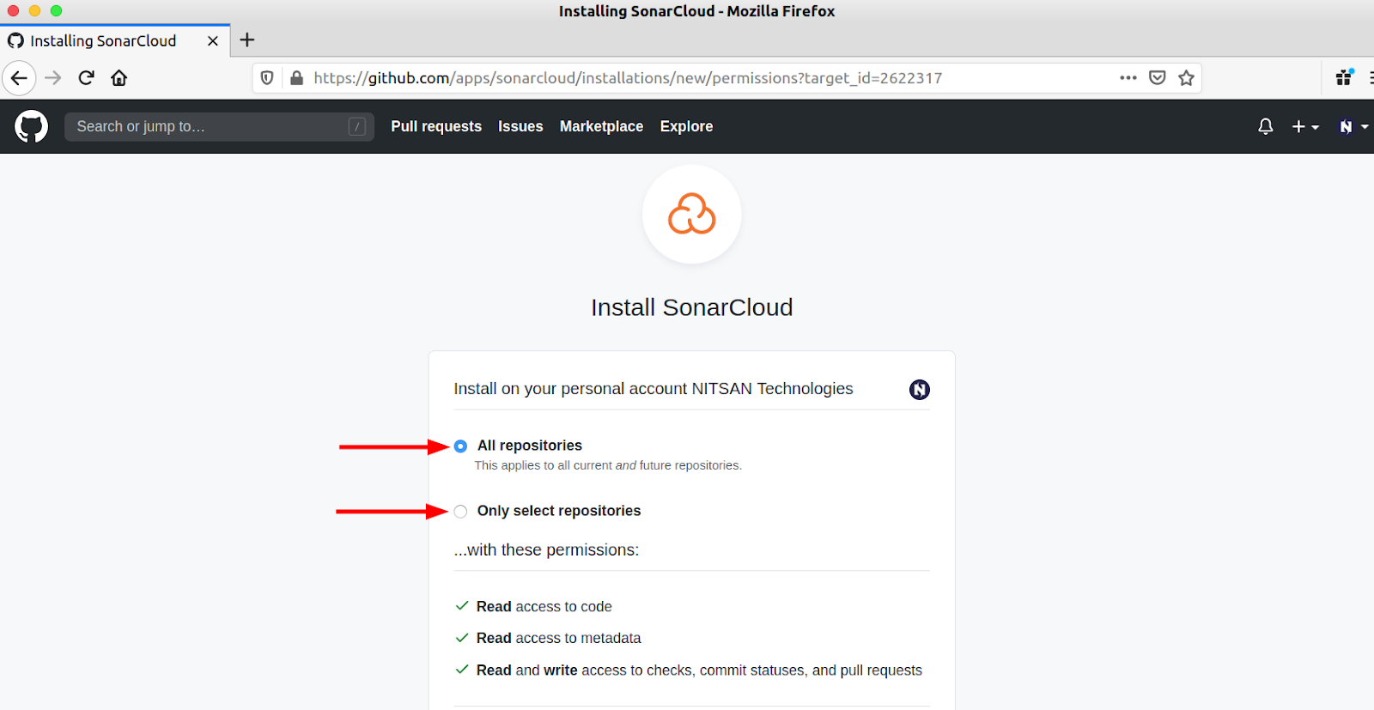Go to GitHub Marketplace
This screenshot has width=1374, height=710.
click(601, 126)
